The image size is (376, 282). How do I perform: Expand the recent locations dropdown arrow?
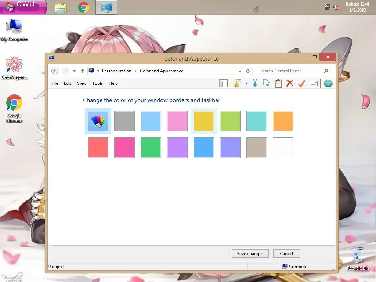point(74,71)
